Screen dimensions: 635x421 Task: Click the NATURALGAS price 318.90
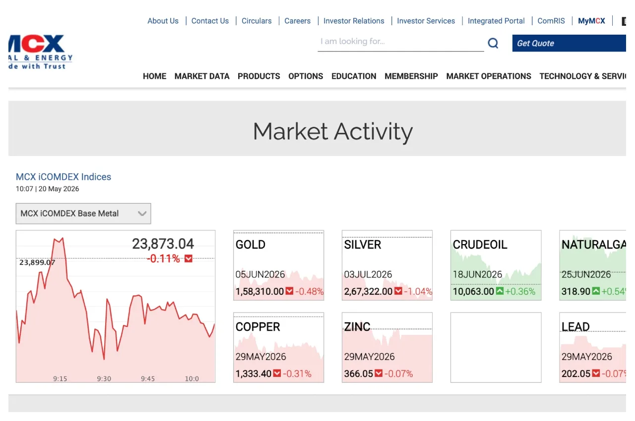576,291
